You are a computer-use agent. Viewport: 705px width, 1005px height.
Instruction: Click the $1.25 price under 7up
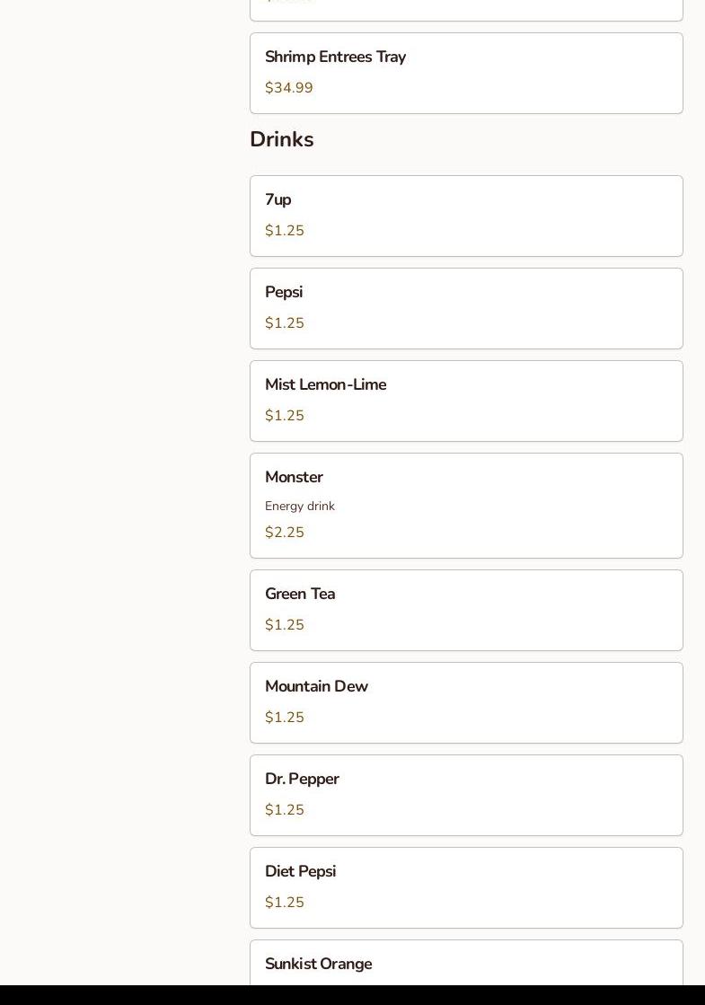click(285, 231)
